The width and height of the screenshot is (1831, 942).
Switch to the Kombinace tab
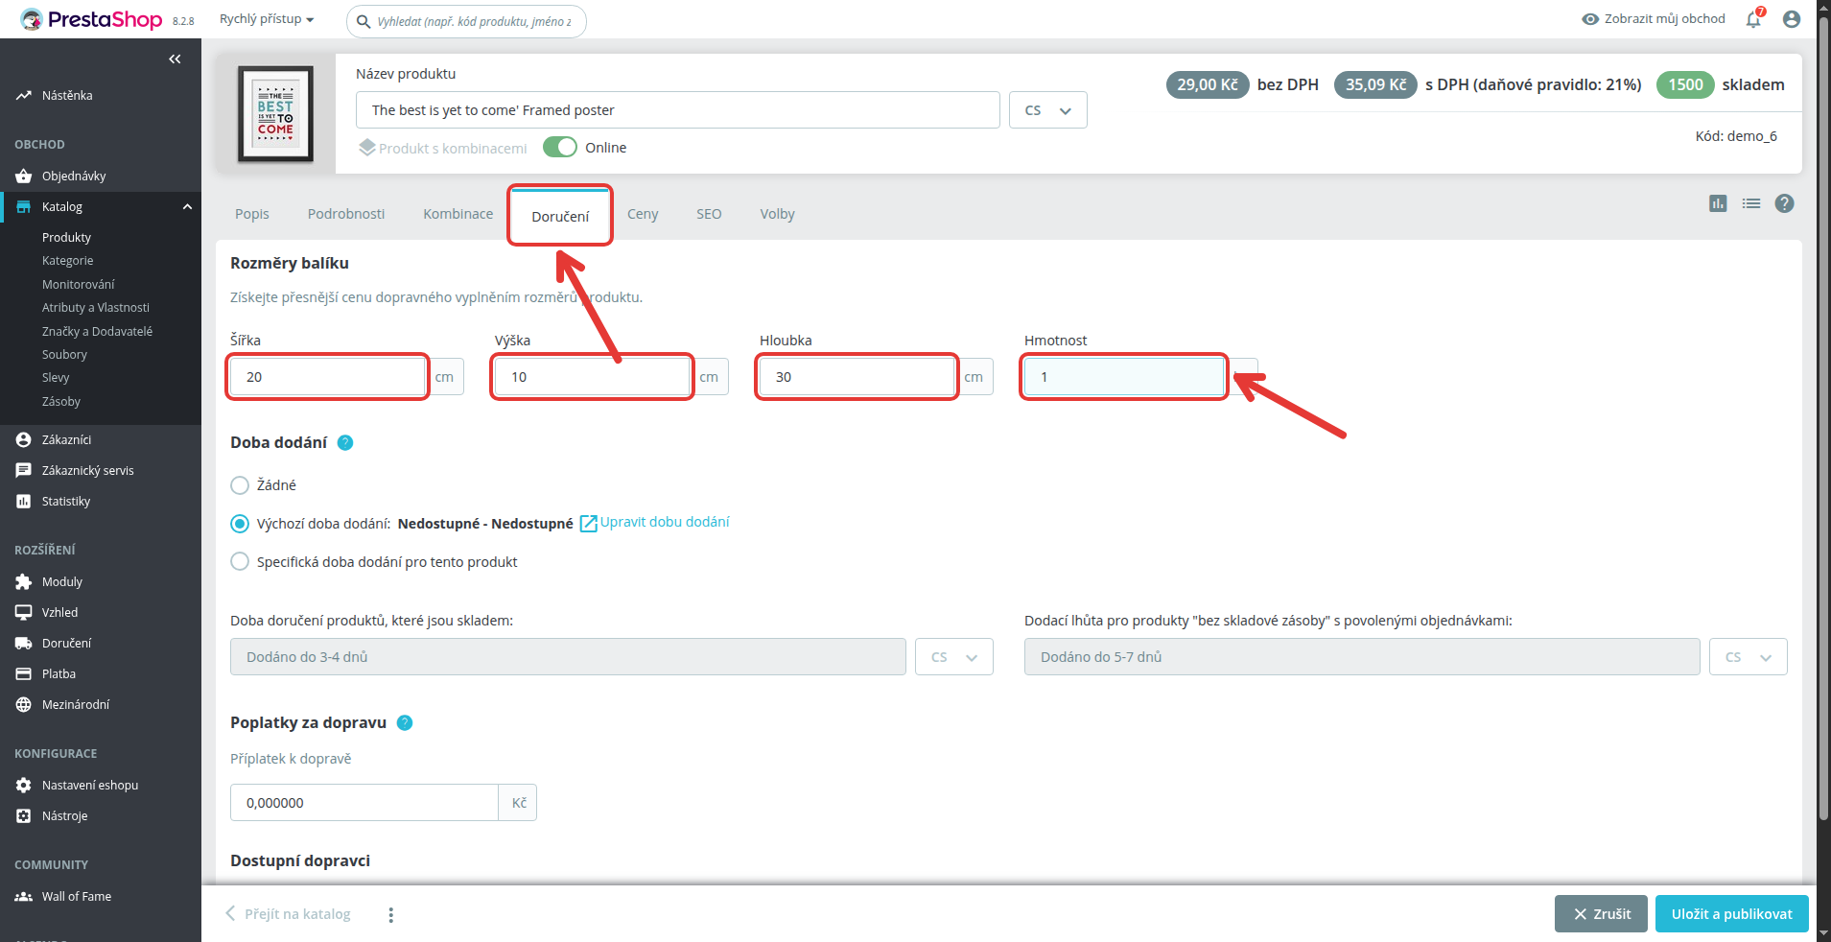[x=458, y=214]
